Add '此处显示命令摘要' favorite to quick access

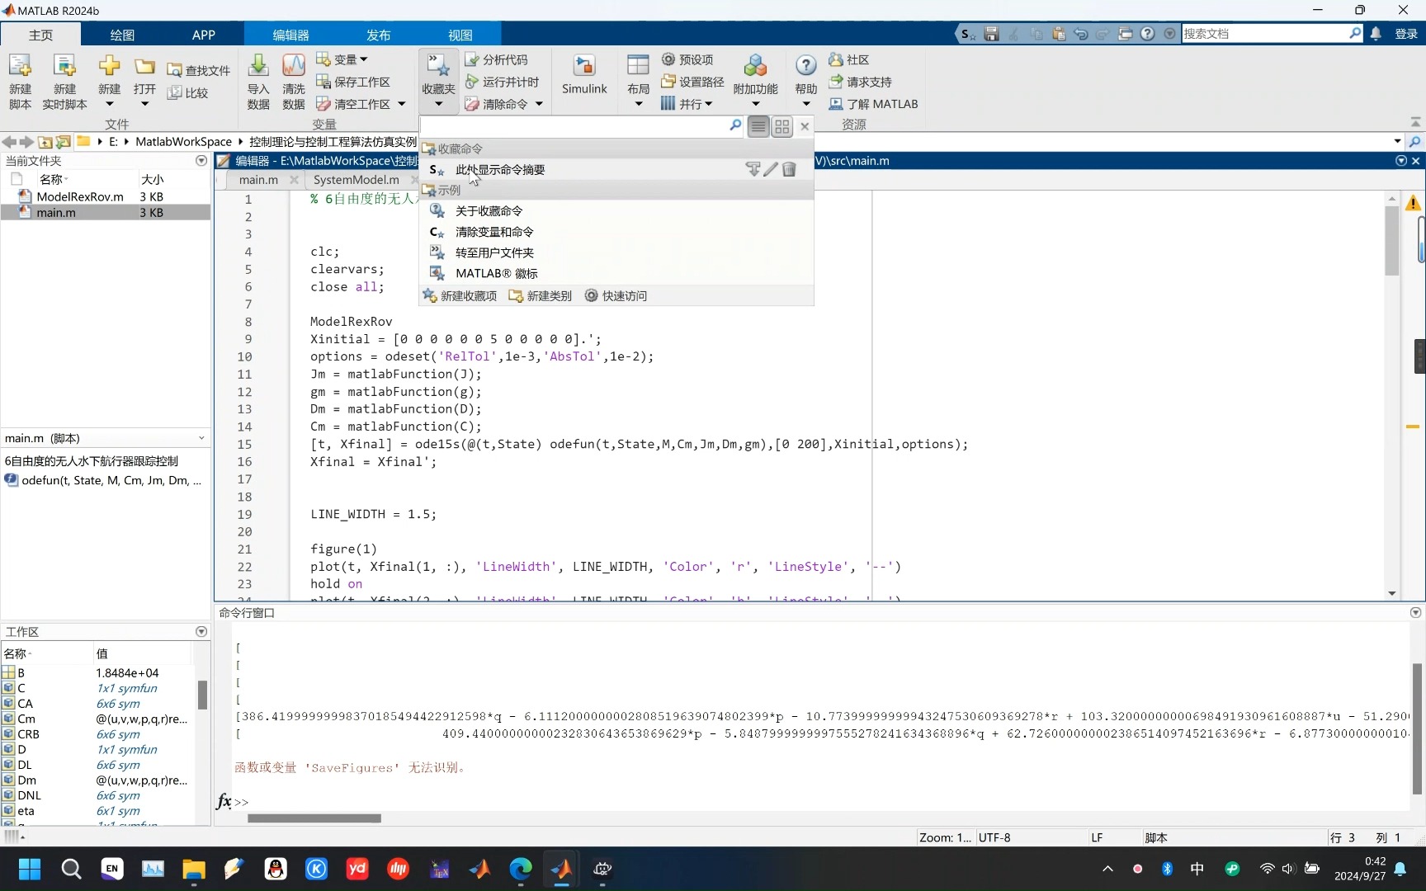coord(753,169)
